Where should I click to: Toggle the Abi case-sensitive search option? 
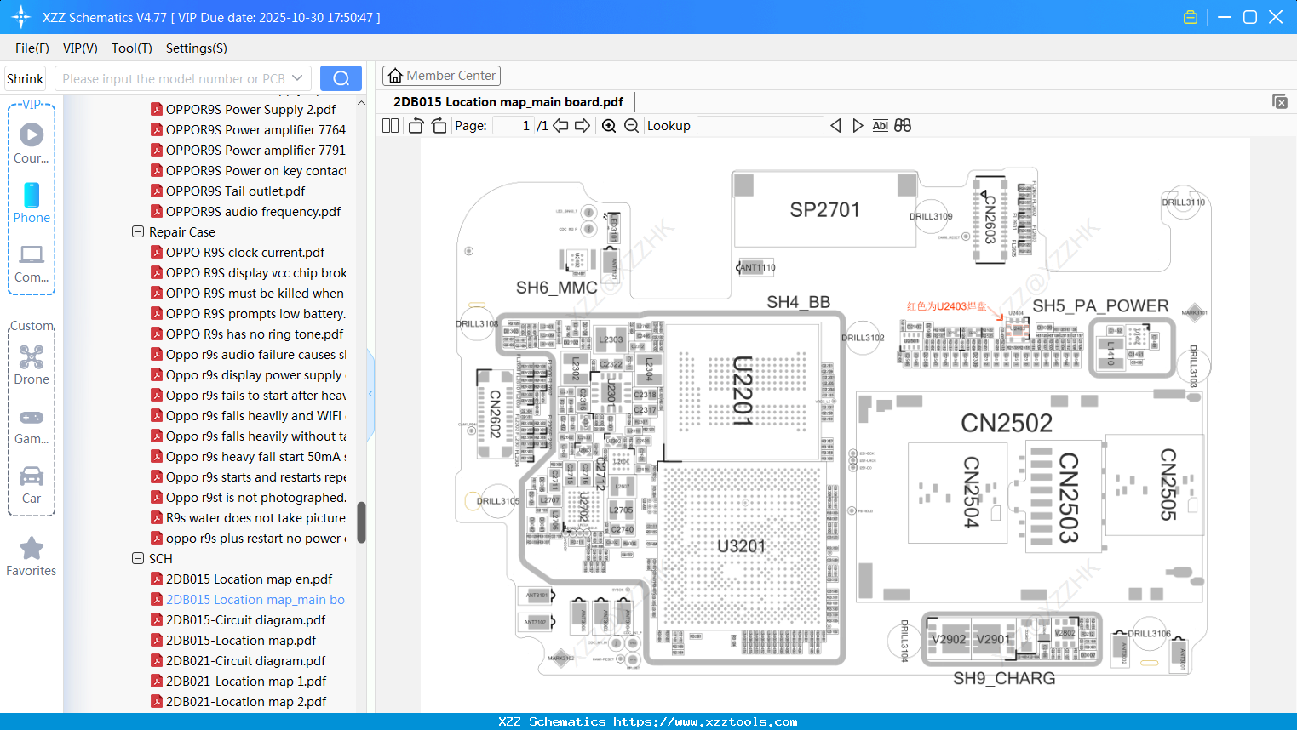coord(880,125)
